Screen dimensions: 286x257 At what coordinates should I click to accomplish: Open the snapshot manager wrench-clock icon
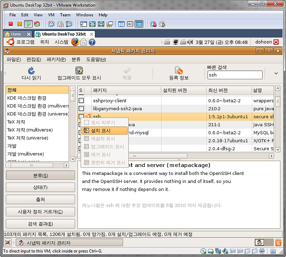pos(69,24)
